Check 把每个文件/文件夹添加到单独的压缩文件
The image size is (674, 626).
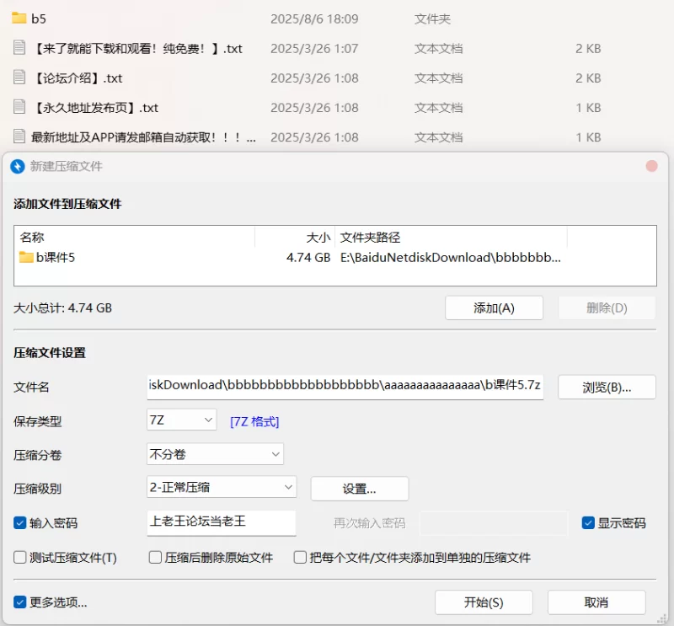click(x=300, y=558)
